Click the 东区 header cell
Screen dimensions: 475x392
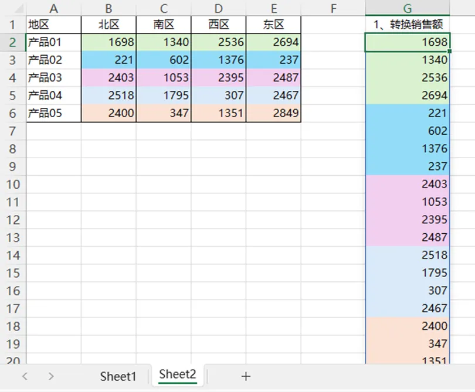(x=273, y=25)
